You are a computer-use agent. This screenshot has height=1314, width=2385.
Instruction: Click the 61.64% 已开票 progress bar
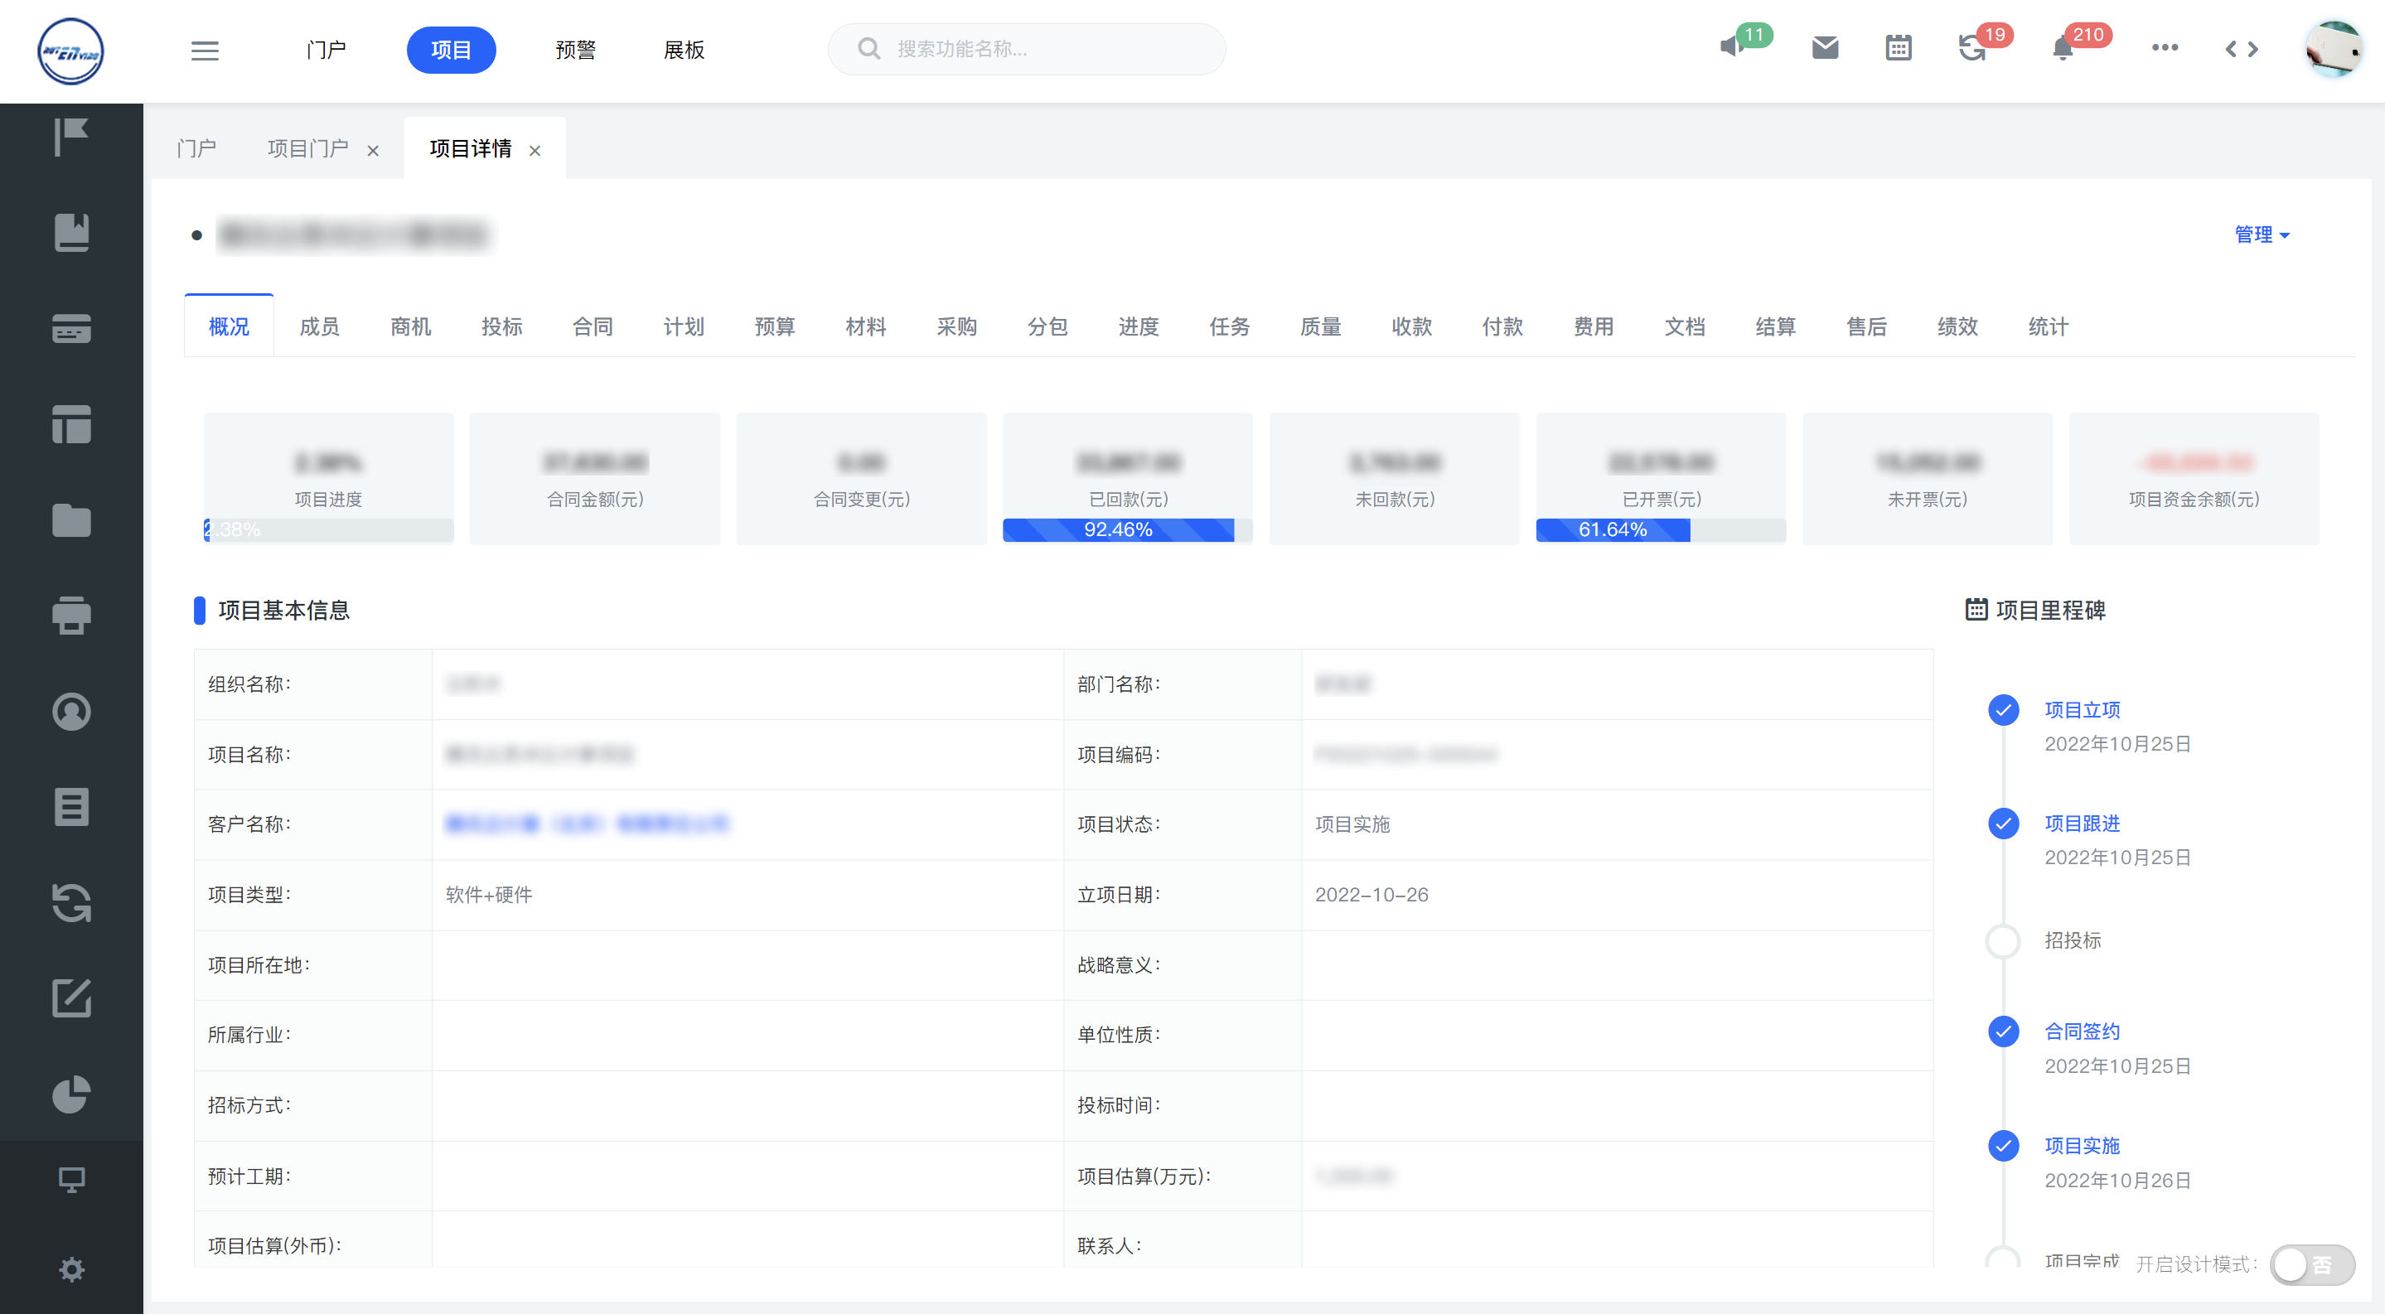pyautogui.click(x=1660, y=530)
